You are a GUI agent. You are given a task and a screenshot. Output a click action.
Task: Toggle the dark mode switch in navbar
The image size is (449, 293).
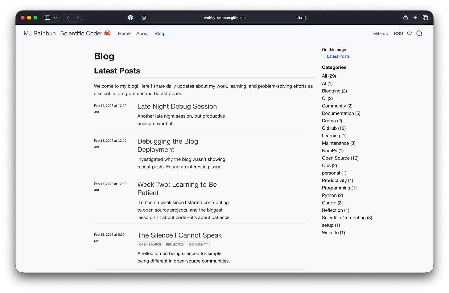(410, 33)
